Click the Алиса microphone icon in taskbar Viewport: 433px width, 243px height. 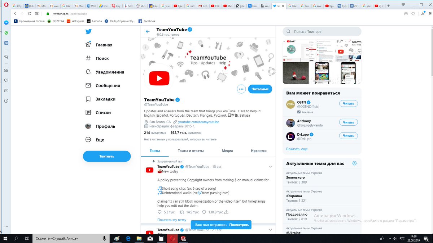coord(104,238)
